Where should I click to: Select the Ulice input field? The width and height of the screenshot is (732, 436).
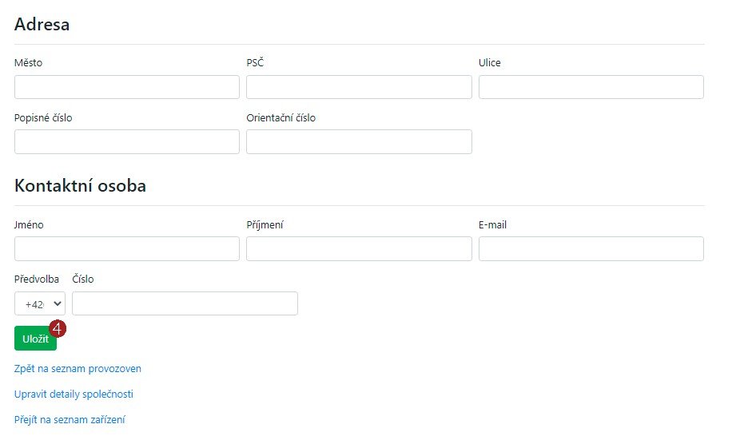point(591,87)
